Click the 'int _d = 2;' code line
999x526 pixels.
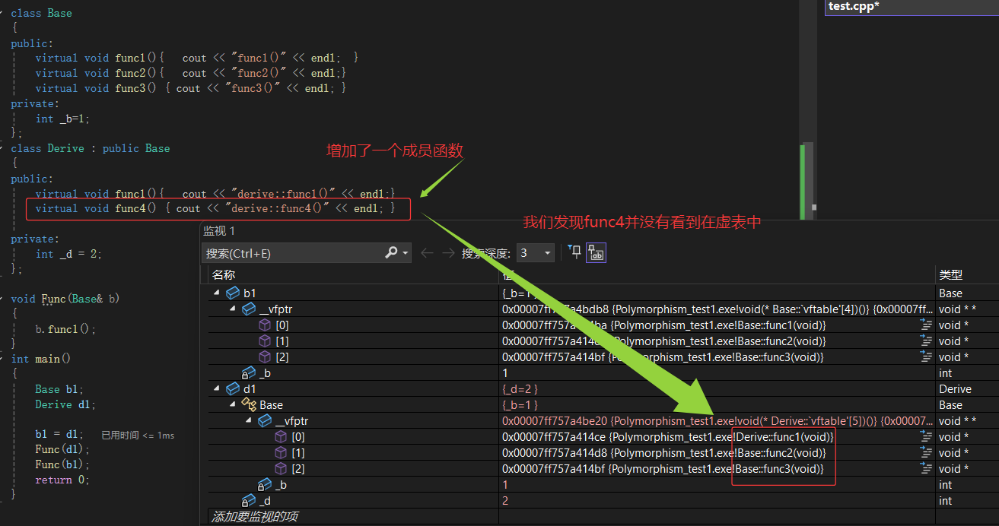click(x=68, y=254)
